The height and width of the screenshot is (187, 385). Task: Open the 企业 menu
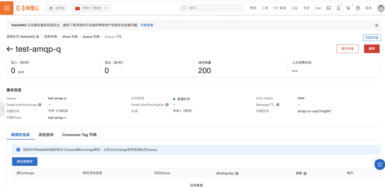click(295, 8)
